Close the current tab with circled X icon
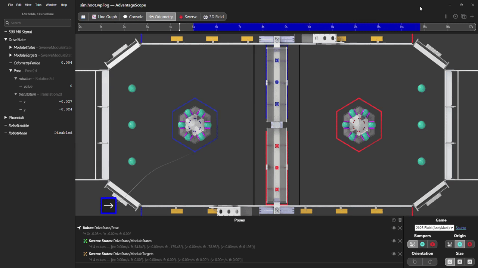 (x=455, y=16)
